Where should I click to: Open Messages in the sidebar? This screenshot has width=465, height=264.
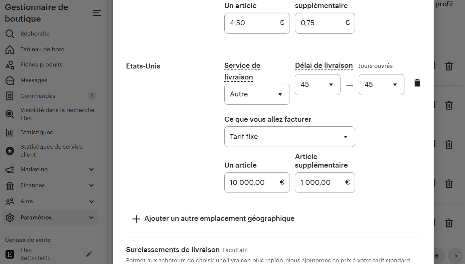click(x=34, y=80)
